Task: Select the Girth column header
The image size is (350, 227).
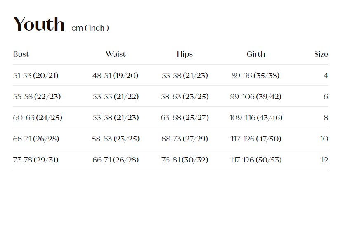Action: (256, 54)
